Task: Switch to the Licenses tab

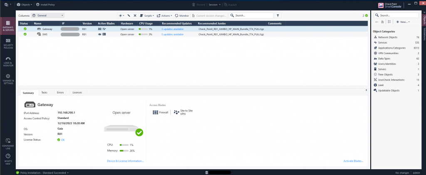Action: click(x=77, y=92)
